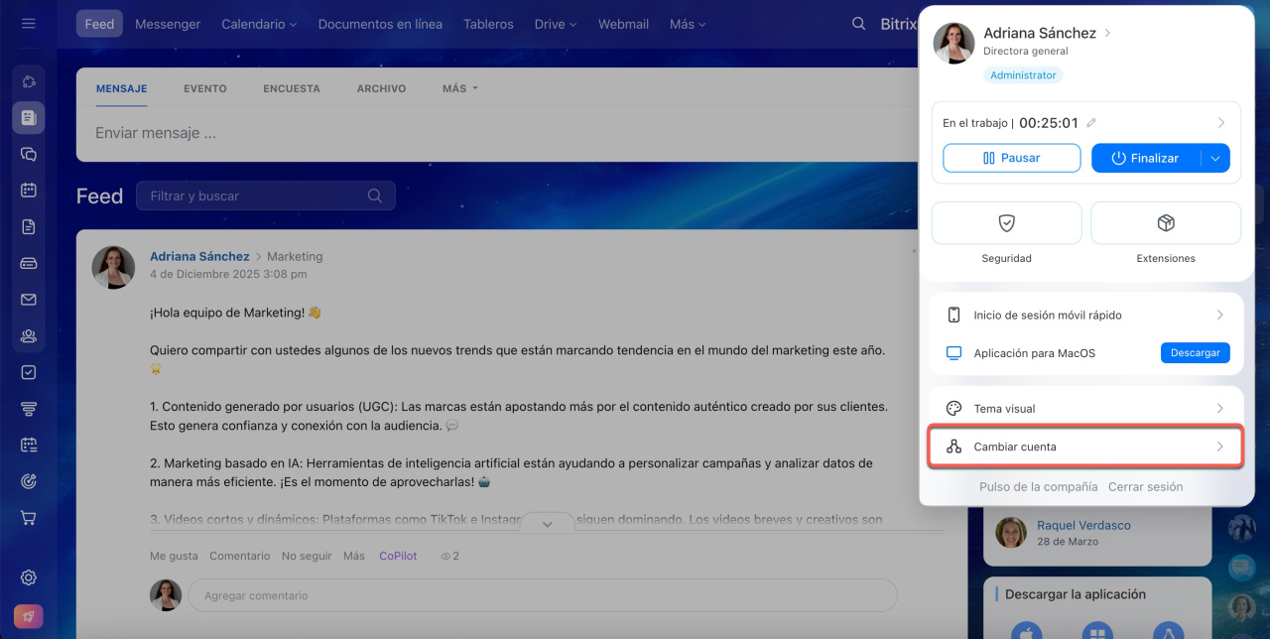The height and width of the screenshot is (639, 1270).
Task: Expand the Calendario menu dropdown
Action: [259, 24]
